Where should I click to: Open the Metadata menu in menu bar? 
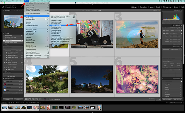click(33, 1)
